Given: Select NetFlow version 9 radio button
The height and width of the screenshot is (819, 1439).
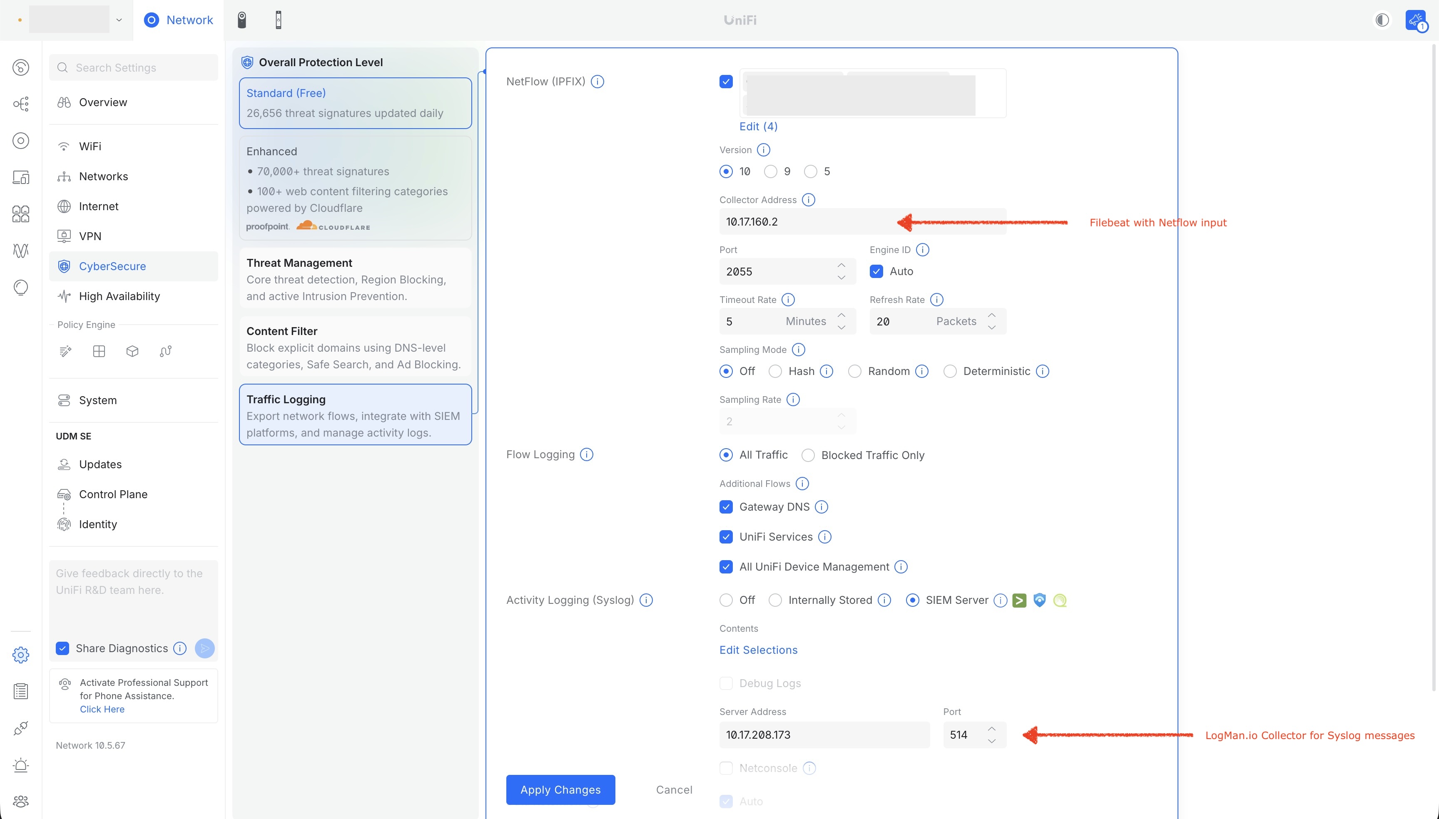Looking at the screenshot, I should pos(770,171).
